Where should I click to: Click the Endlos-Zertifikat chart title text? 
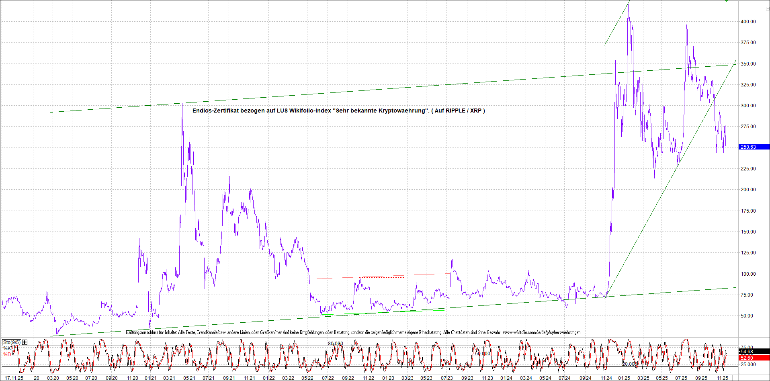338,111
